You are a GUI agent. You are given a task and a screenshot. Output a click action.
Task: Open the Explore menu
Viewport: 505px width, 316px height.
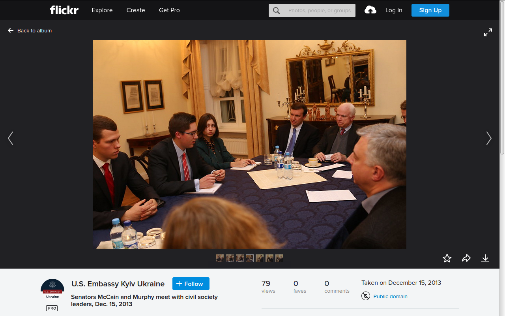(102, 10)
